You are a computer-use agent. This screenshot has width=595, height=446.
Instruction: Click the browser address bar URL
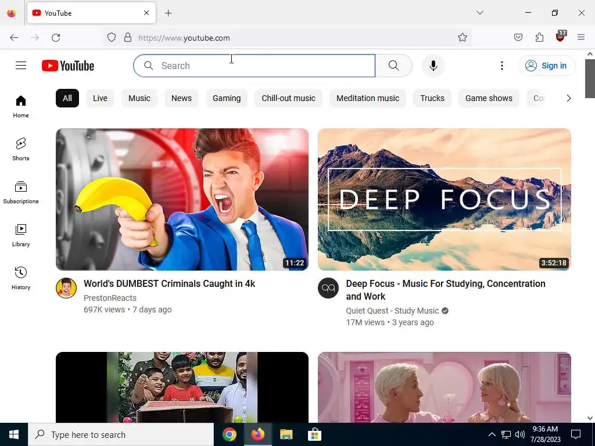pyautogui.click(x=184, y=38)
